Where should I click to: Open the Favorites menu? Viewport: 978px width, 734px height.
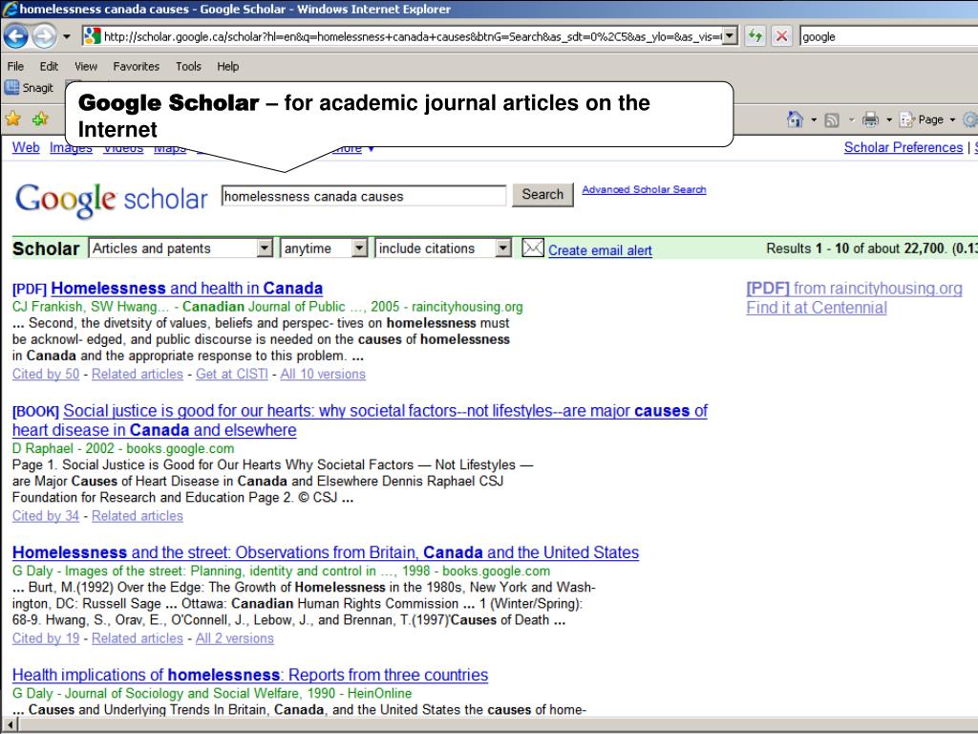tap(136, 66)
